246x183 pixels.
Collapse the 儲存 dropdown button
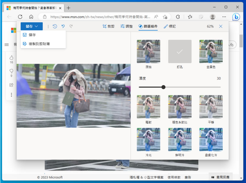[x=32, y=26]
